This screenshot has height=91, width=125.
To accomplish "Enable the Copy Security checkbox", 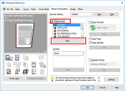I will [90, 22].
